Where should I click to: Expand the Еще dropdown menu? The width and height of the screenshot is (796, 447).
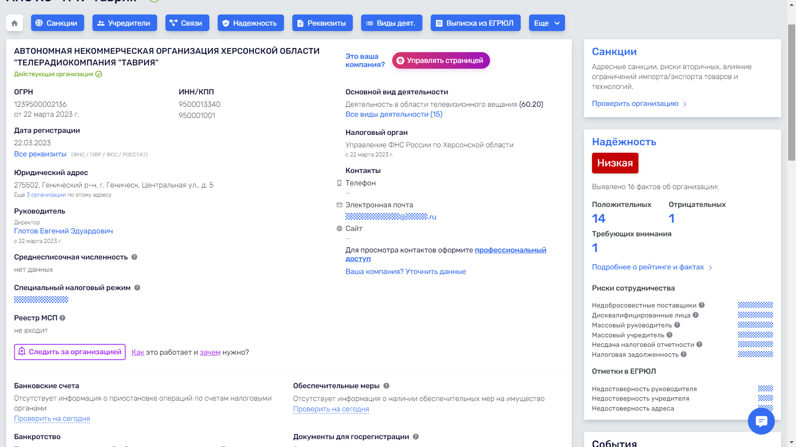[x=546, y=23]
